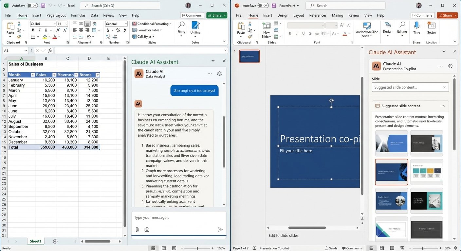Switch to the Review tab in PowerPoint
Screen dimensions: 461x251
[353, 15]
